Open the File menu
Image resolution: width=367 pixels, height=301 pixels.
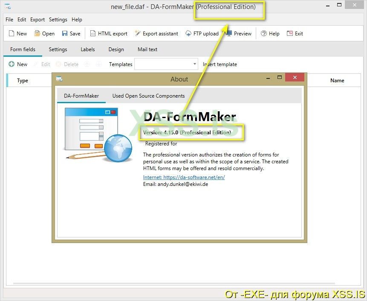click(9, 20)
